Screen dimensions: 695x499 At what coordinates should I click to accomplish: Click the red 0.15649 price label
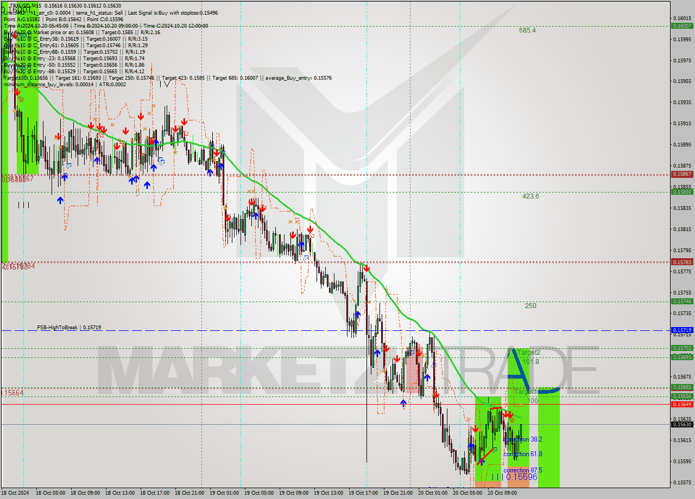pyautogui.click(x=682, y=404)
